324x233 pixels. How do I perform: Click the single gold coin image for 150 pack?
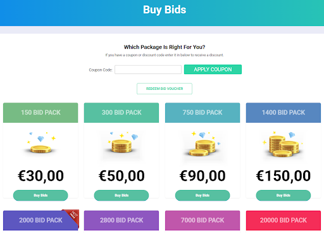(40, 144)
